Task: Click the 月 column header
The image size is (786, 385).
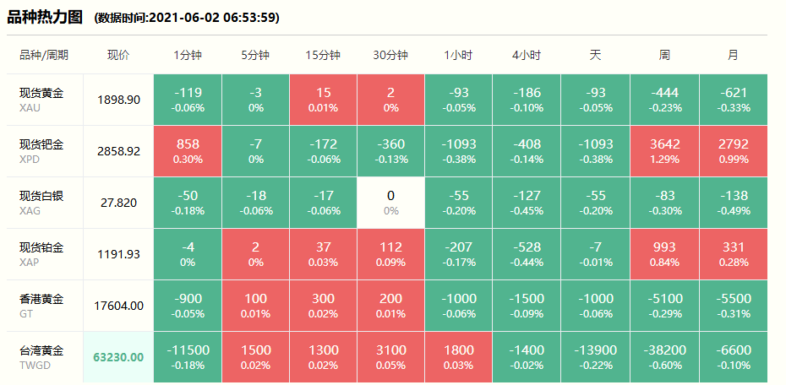Action: [733, 55]
